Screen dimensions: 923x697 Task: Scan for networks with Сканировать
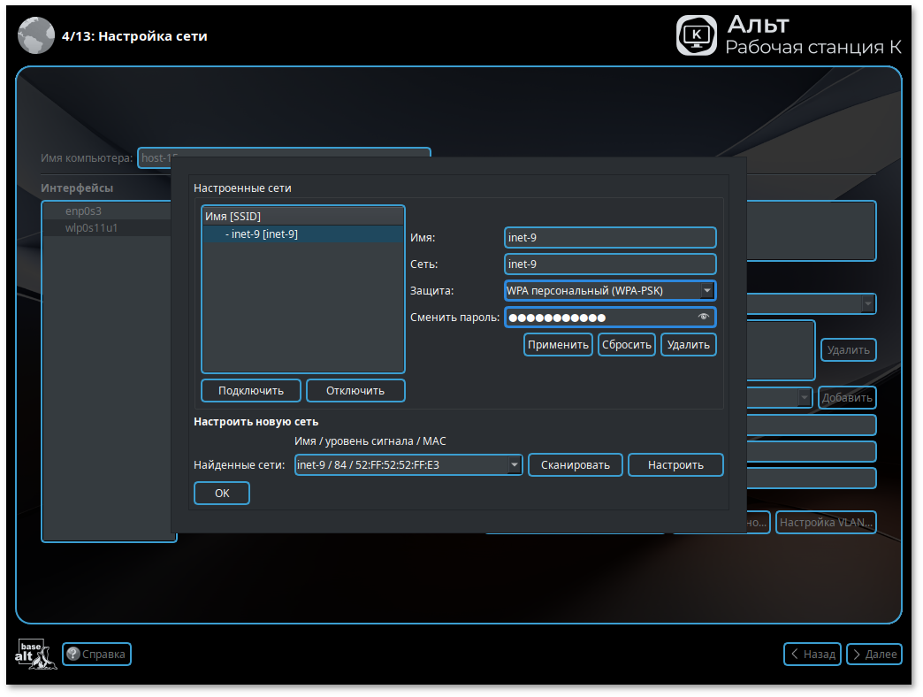576,465
